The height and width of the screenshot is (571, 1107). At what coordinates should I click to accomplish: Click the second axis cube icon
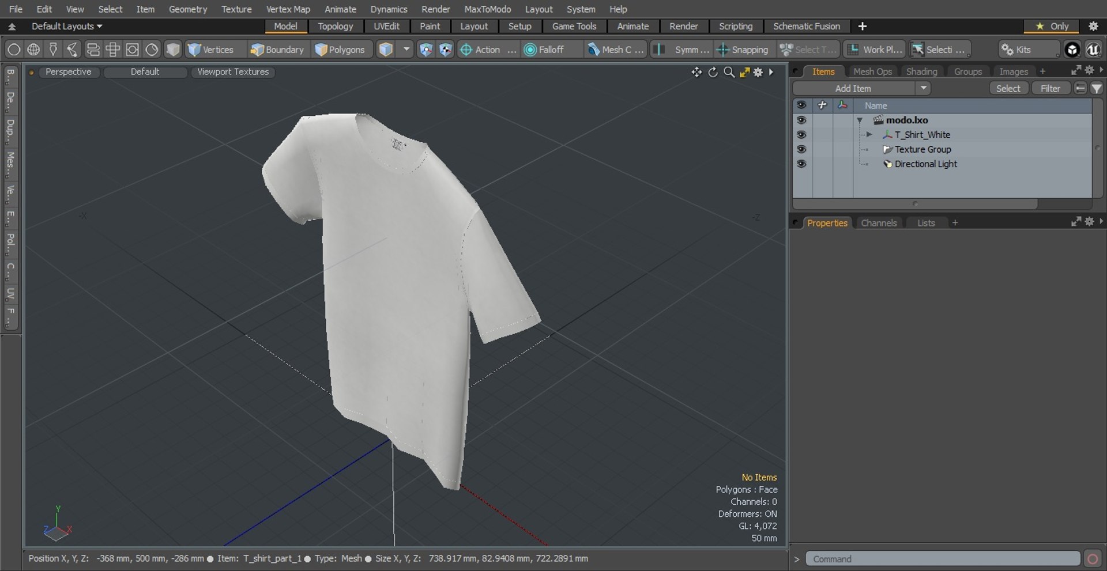pos(446,50)
